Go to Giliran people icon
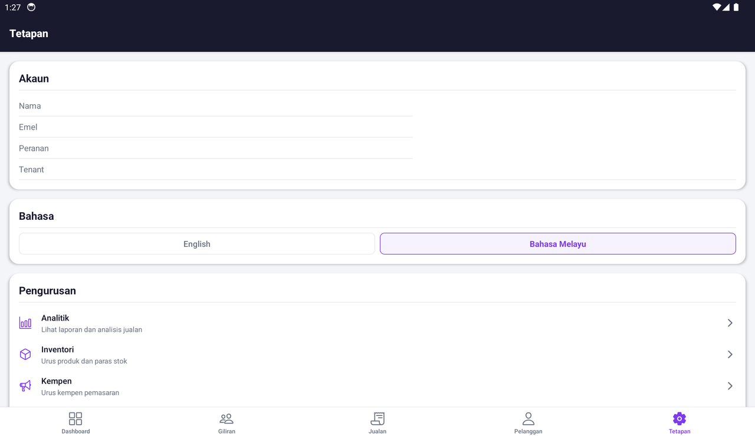755x436 pixels. pos(226,419)
